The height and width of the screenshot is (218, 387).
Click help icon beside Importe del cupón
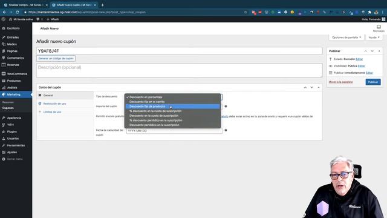[226, 107]
